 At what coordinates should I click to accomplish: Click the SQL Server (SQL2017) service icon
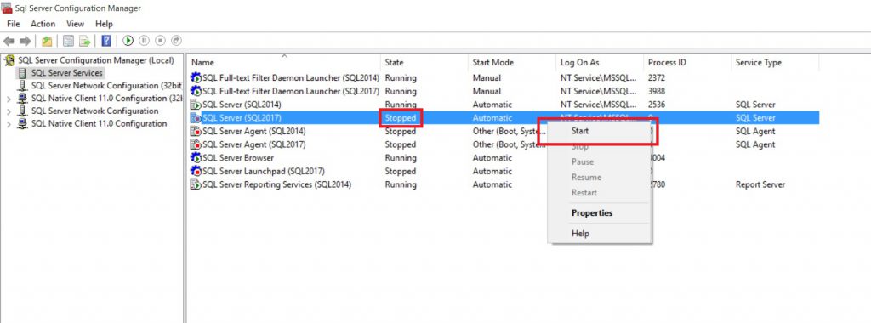point(196,117)
